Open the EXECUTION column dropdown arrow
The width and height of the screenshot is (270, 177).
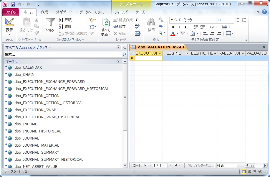[160, 54]
